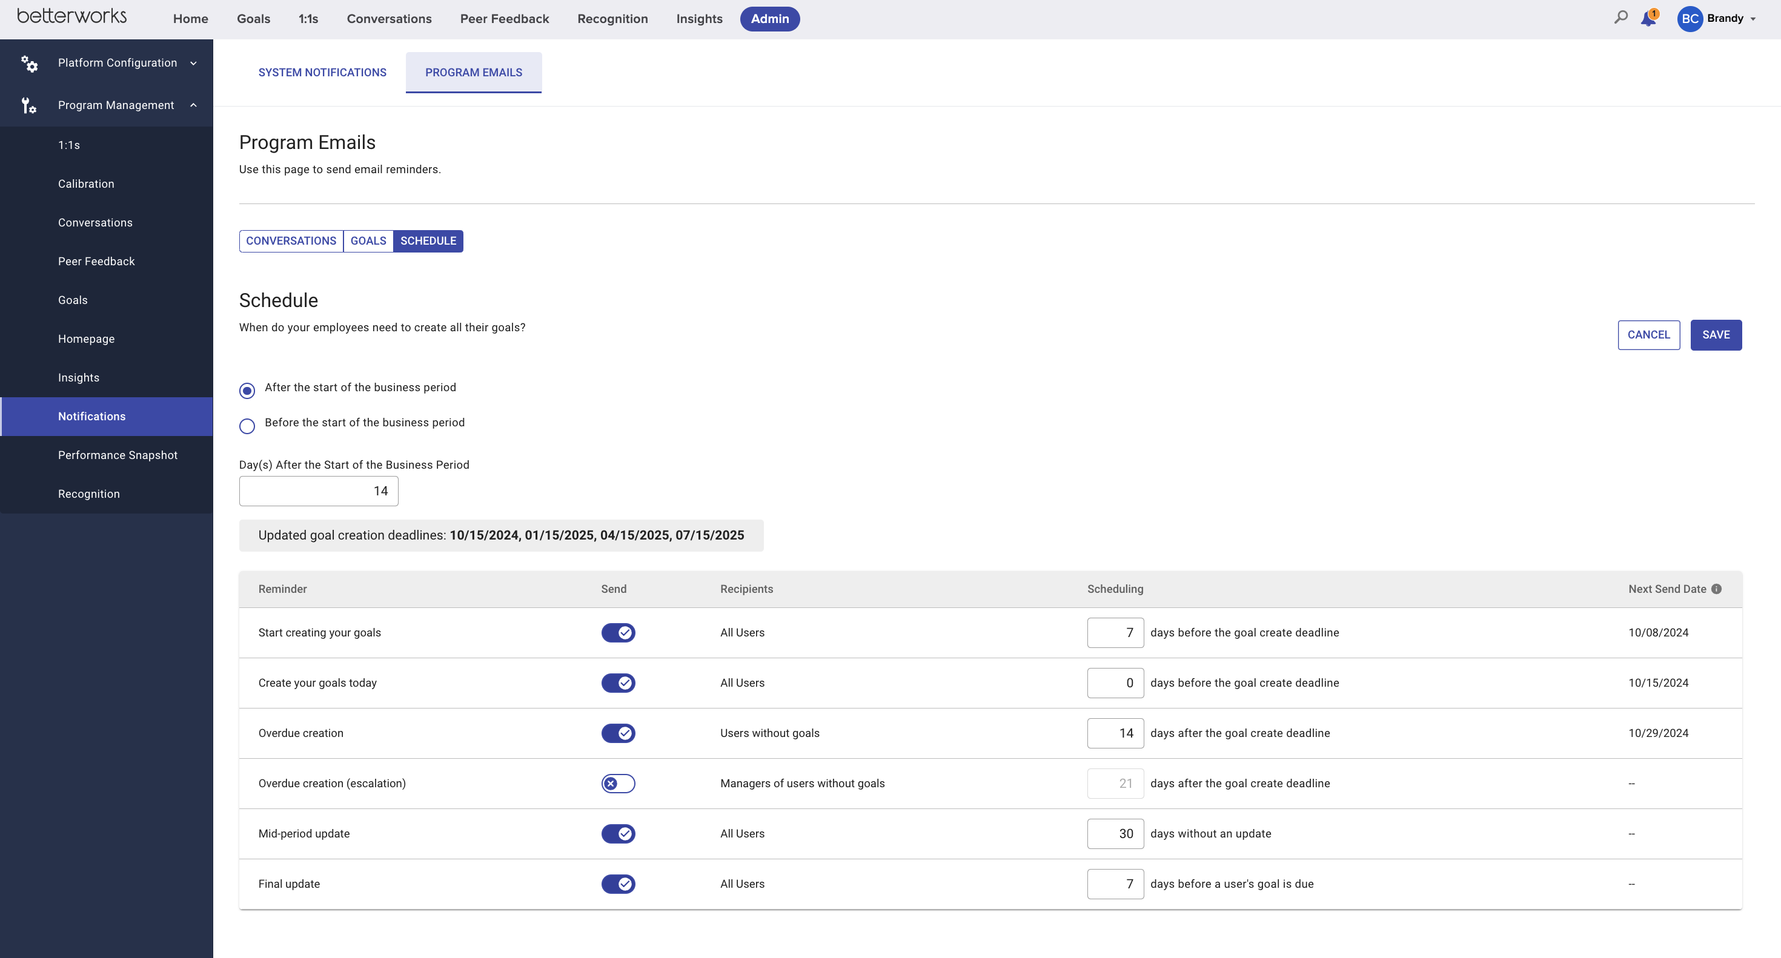Viewport: 1781px width, 958px height.
Task: Click the Next Send Date info icon
Action: (1718, 589)
